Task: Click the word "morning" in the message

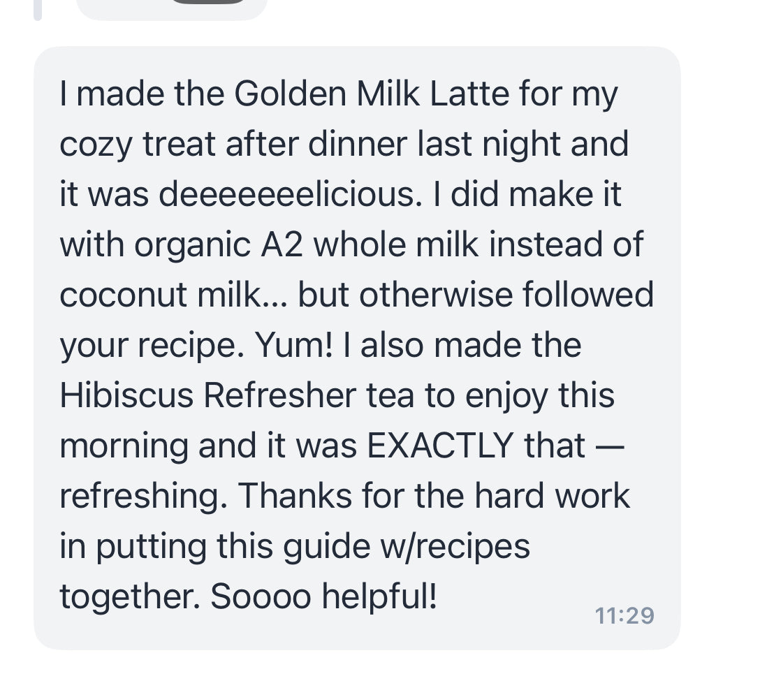Action: coord(124,445)
